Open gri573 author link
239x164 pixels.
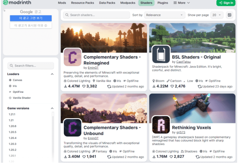[x=181, y=132]
